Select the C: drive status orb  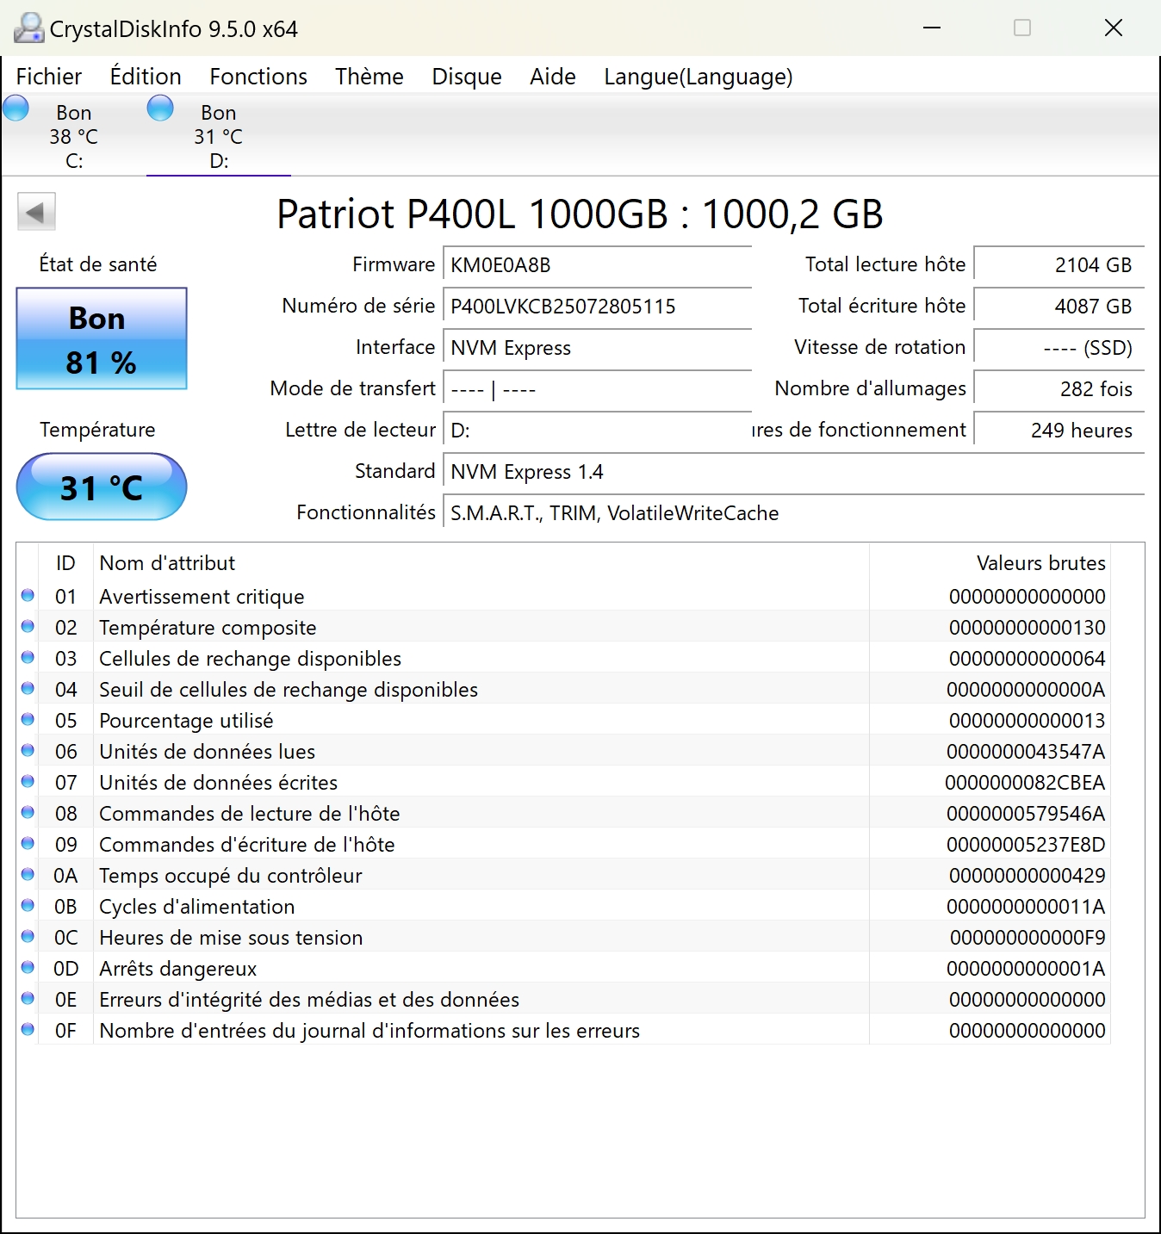pyautogui.click(x=16, y=109)
